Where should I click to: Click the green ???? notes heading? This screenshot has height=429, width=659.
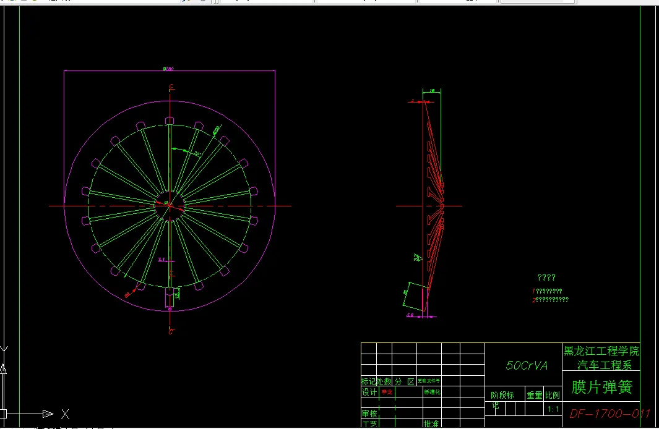[546, 278]
